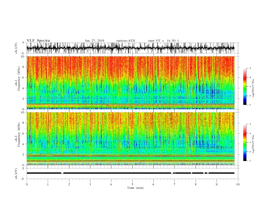This screenshot has height=207, width=268.
Task: Click the first gap in ch.3 signal bar
Action: point(62,173)
